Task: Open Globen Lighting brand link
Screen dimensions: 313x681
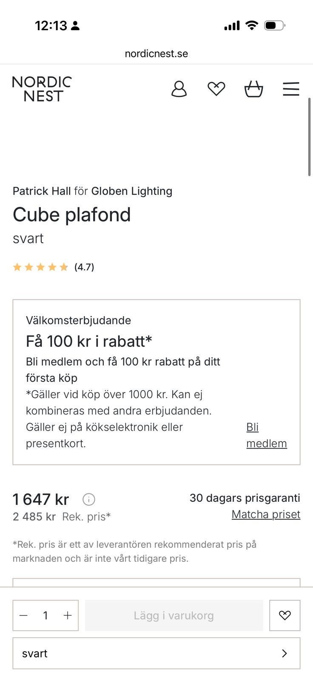Action: 132,191
